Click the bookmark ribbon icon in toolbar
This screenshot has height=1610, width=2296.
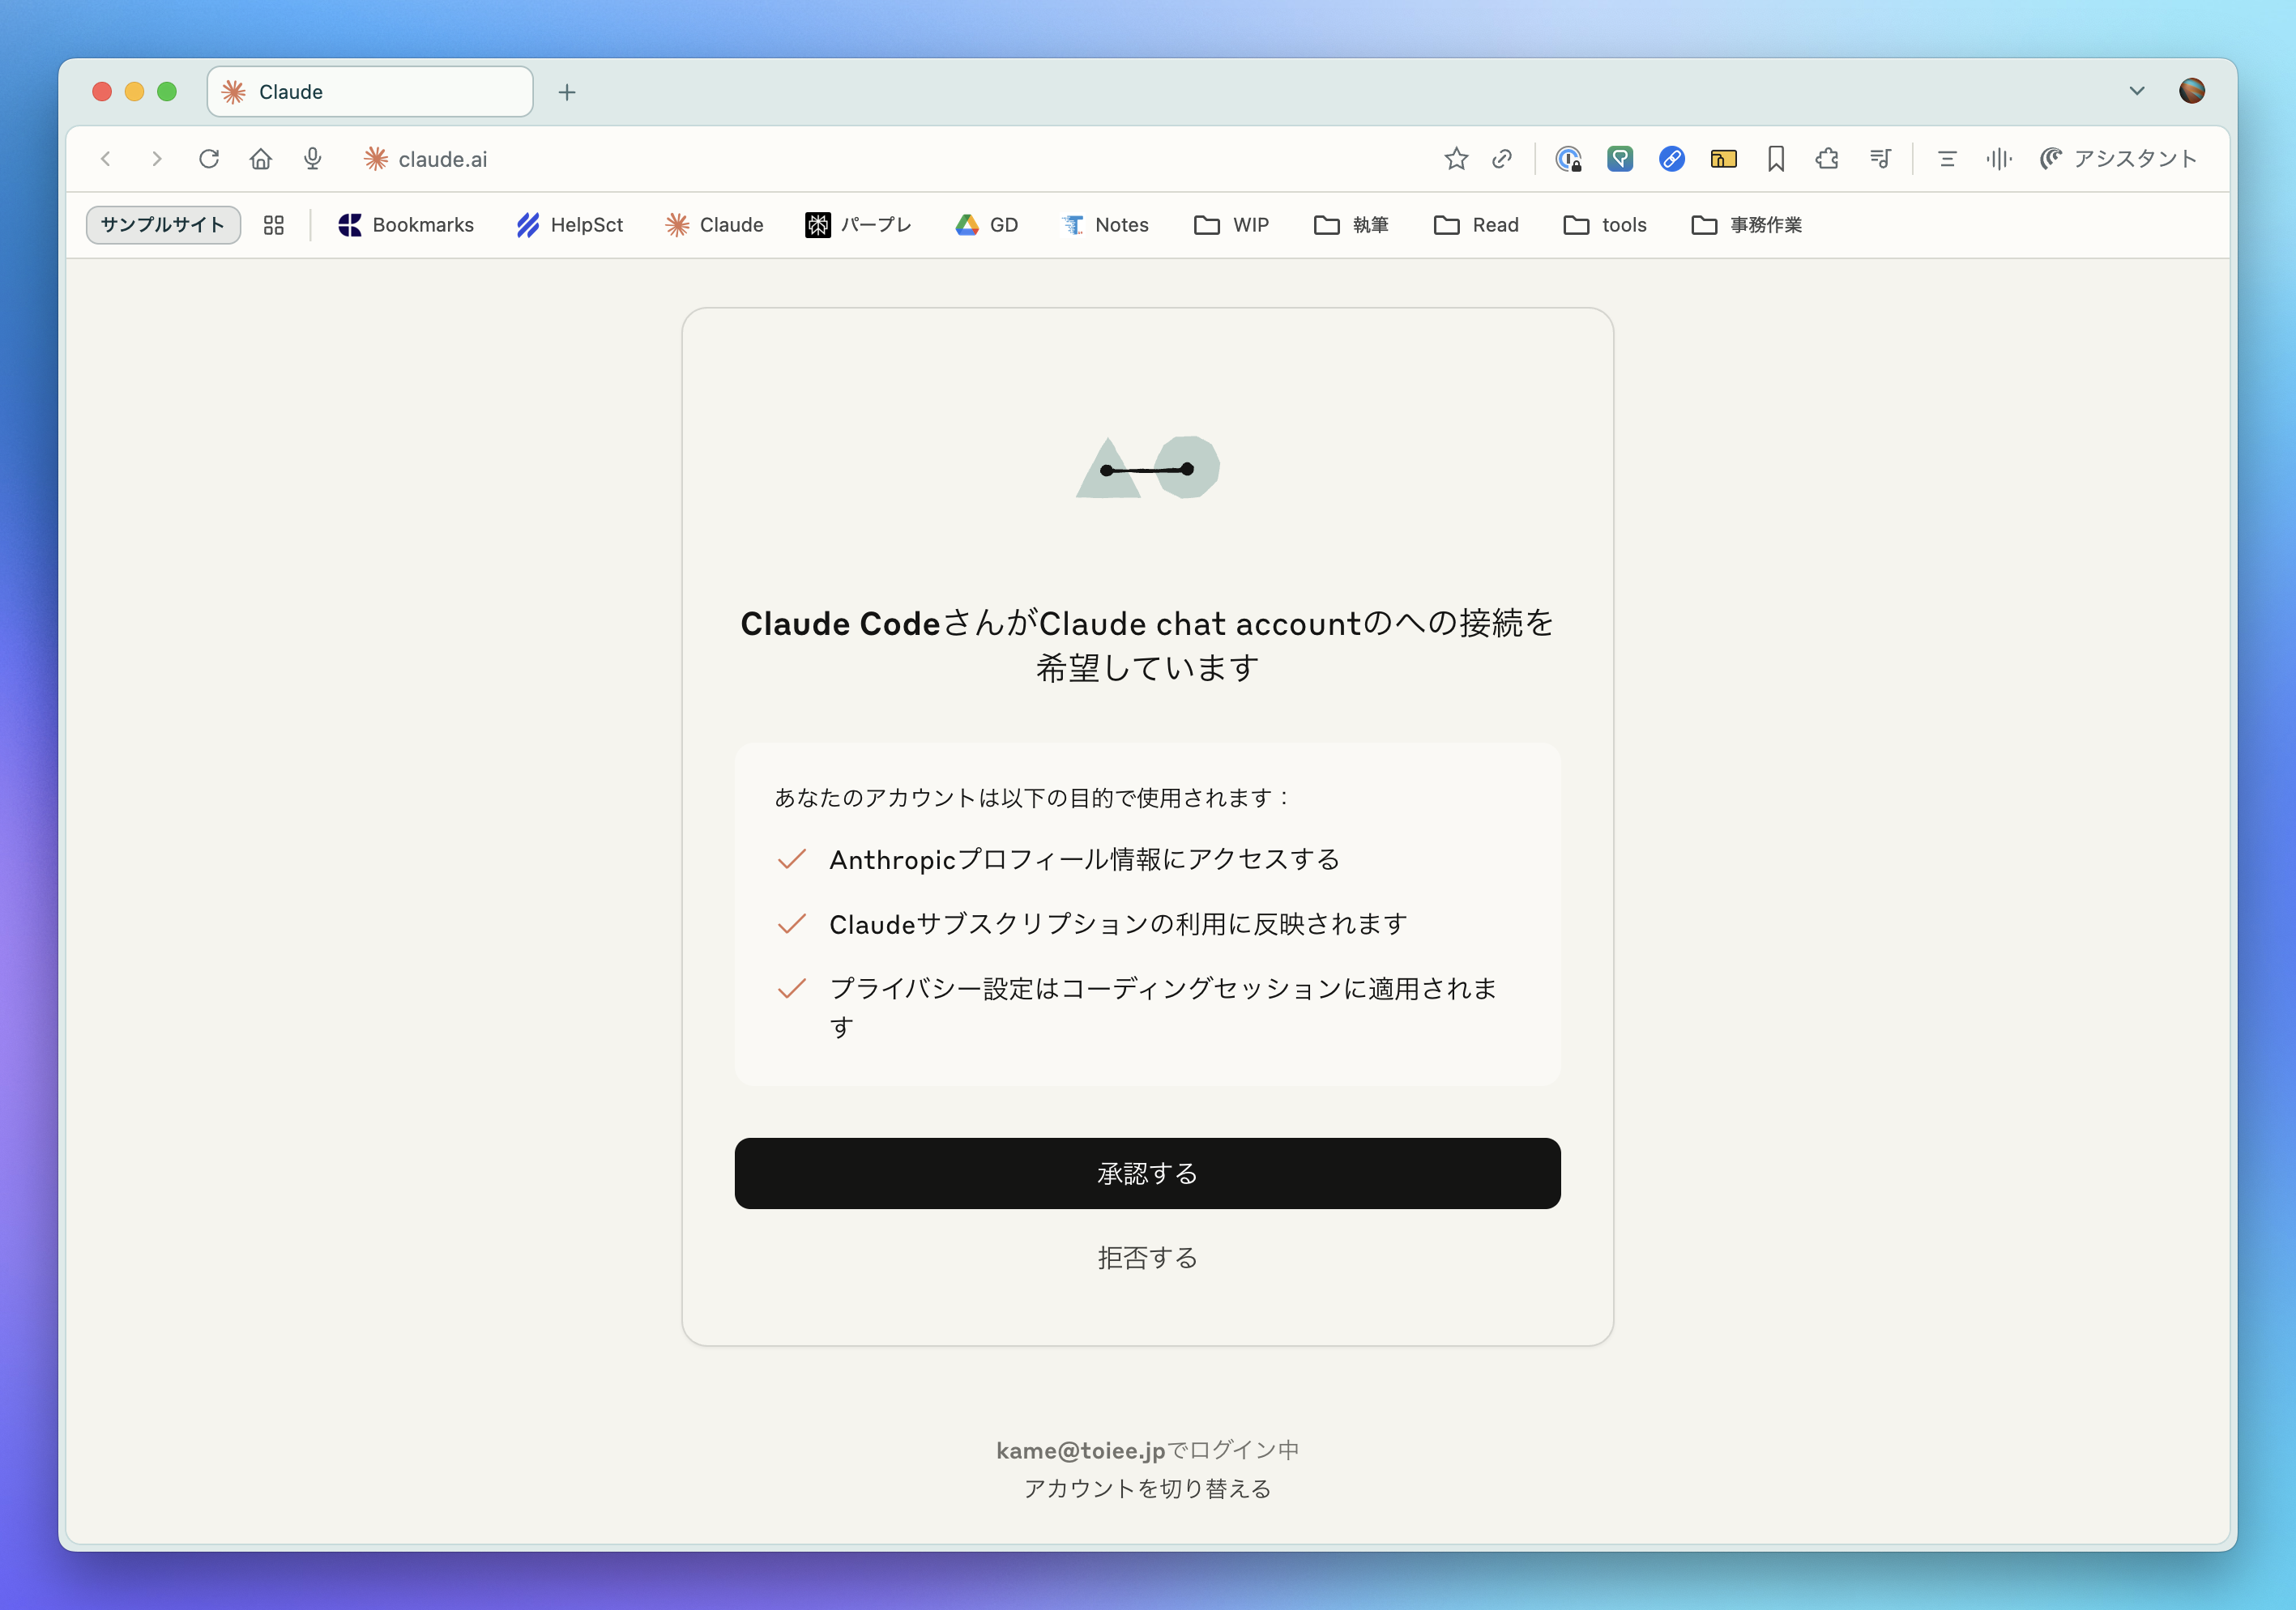coord(1776,159)
